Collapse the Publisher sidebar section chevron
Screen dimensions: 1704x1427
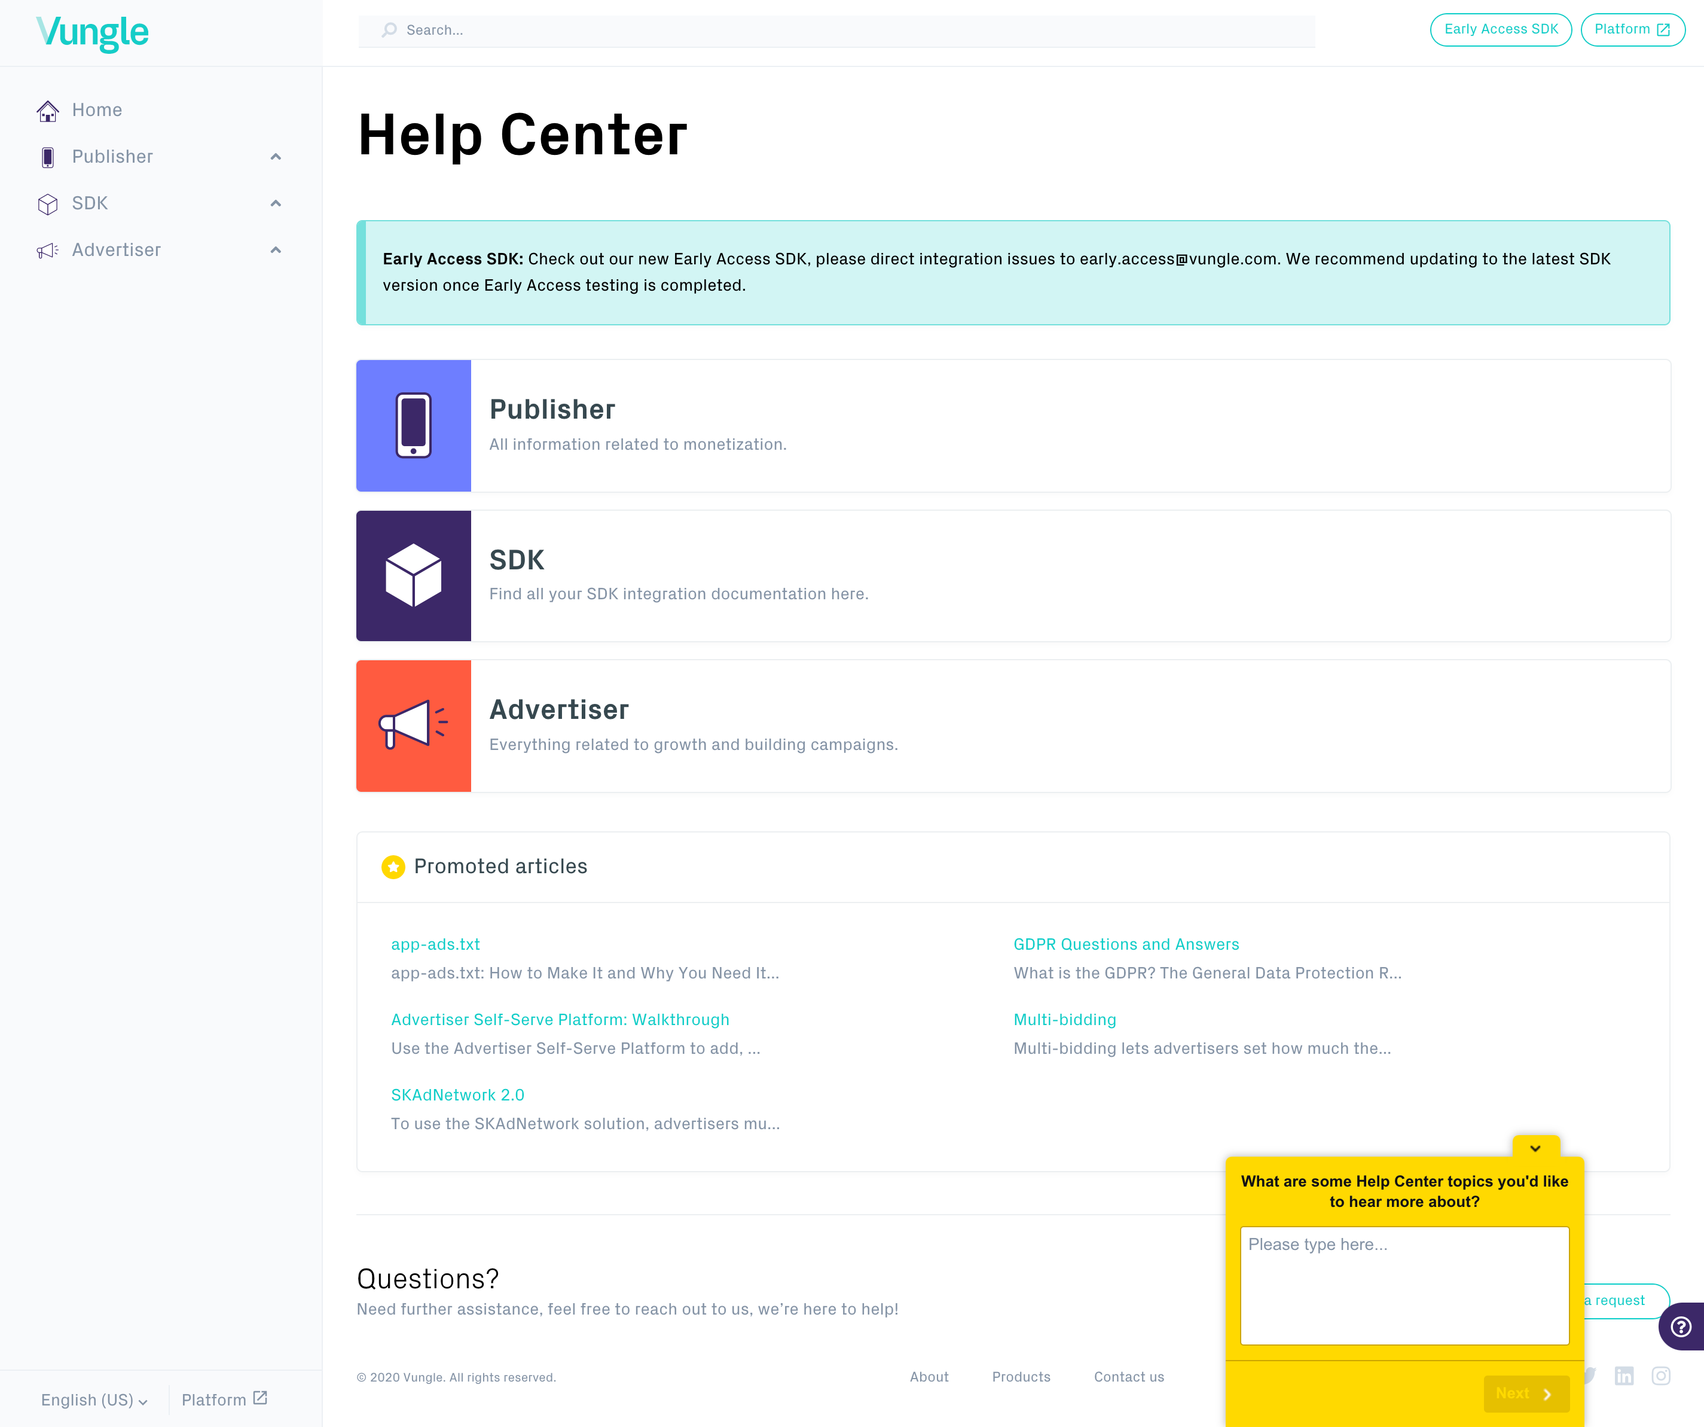[276, 157]
